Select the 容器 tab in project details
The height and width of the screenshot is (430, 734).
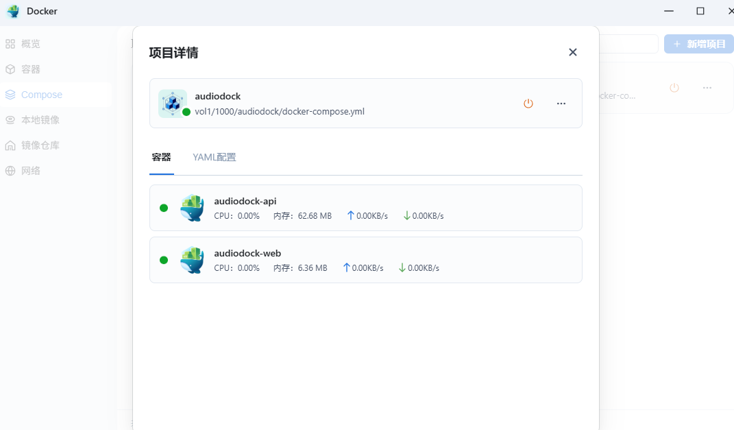pos(162,157)
